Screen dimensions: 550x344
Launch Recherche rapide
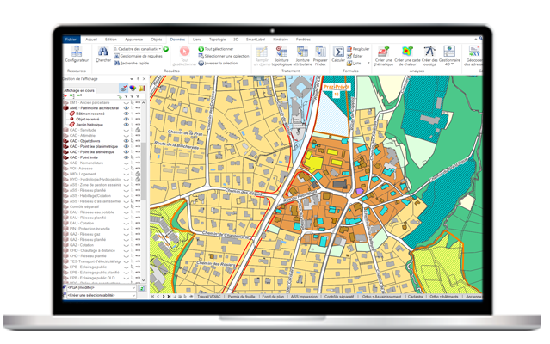[132, 63]
